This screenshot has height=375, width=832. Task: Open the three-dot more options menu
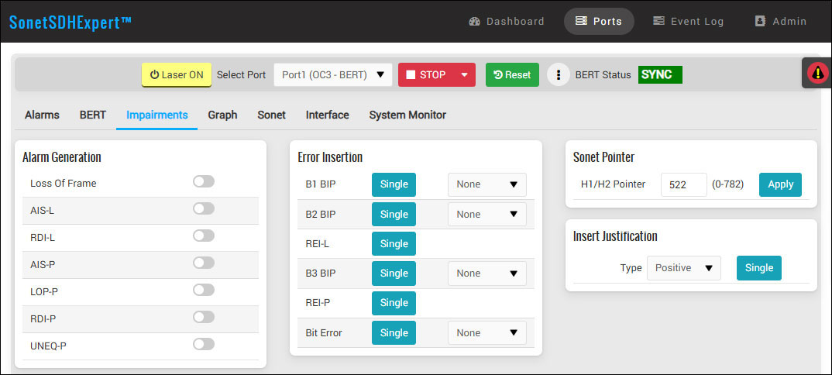(x=559, y=75)
